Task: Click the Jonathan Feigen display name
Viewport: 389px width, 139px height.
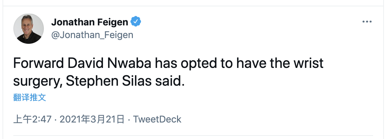Action: tap(90, 22)
